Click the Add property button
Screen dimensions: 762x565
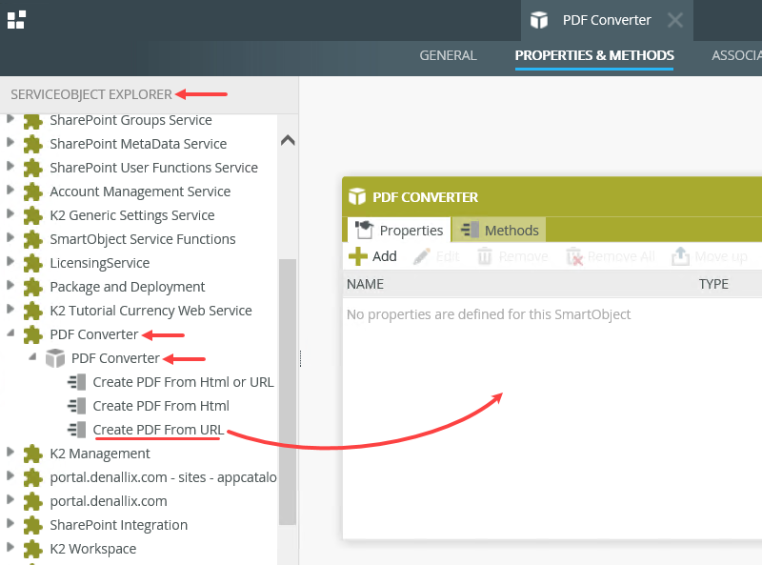click(373, 256)
